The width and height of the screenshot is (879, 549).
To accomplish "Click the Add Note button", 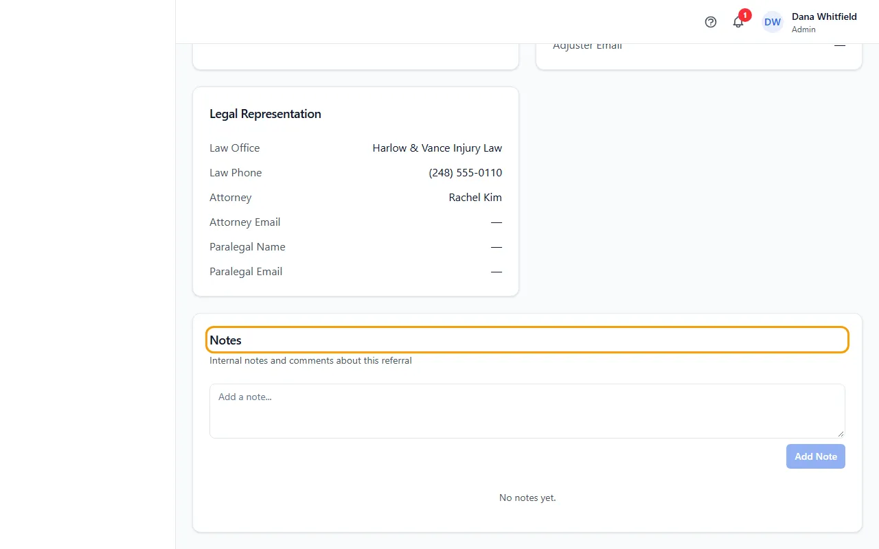I will click(815, 456).
